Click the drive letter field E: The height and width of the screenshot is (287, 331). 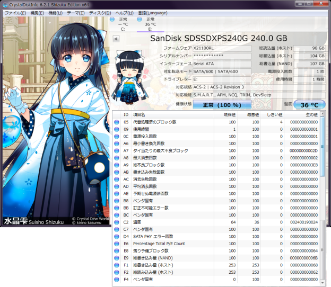click(x=222, y=79)
